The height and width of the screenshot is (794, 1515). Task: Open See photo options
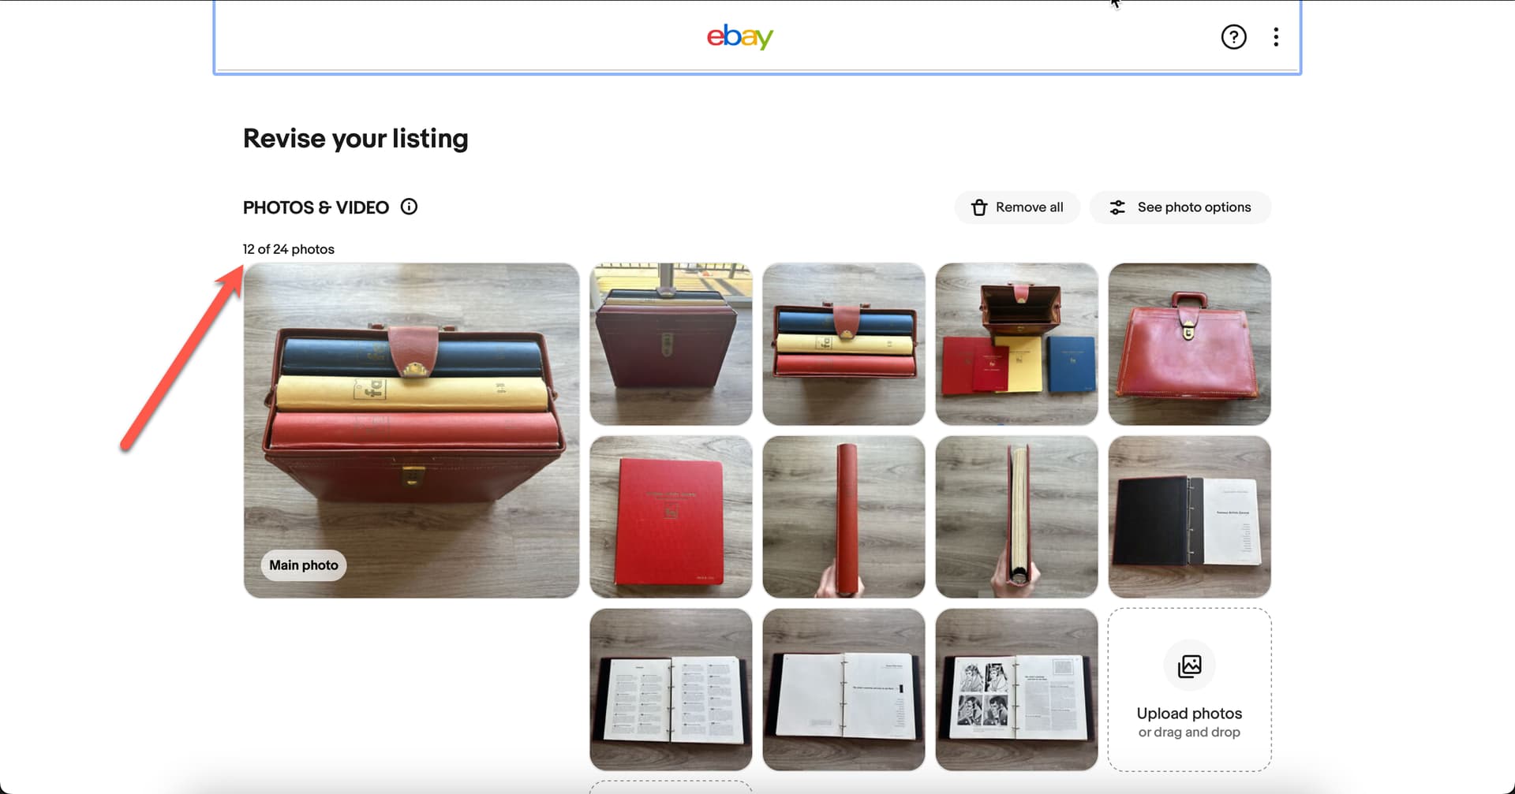pos(1180,207)
